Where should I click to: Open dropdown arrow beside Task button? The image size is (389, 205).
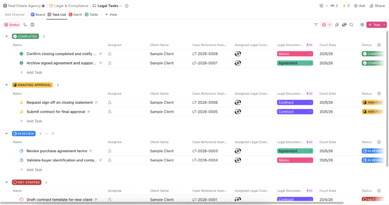384,25
